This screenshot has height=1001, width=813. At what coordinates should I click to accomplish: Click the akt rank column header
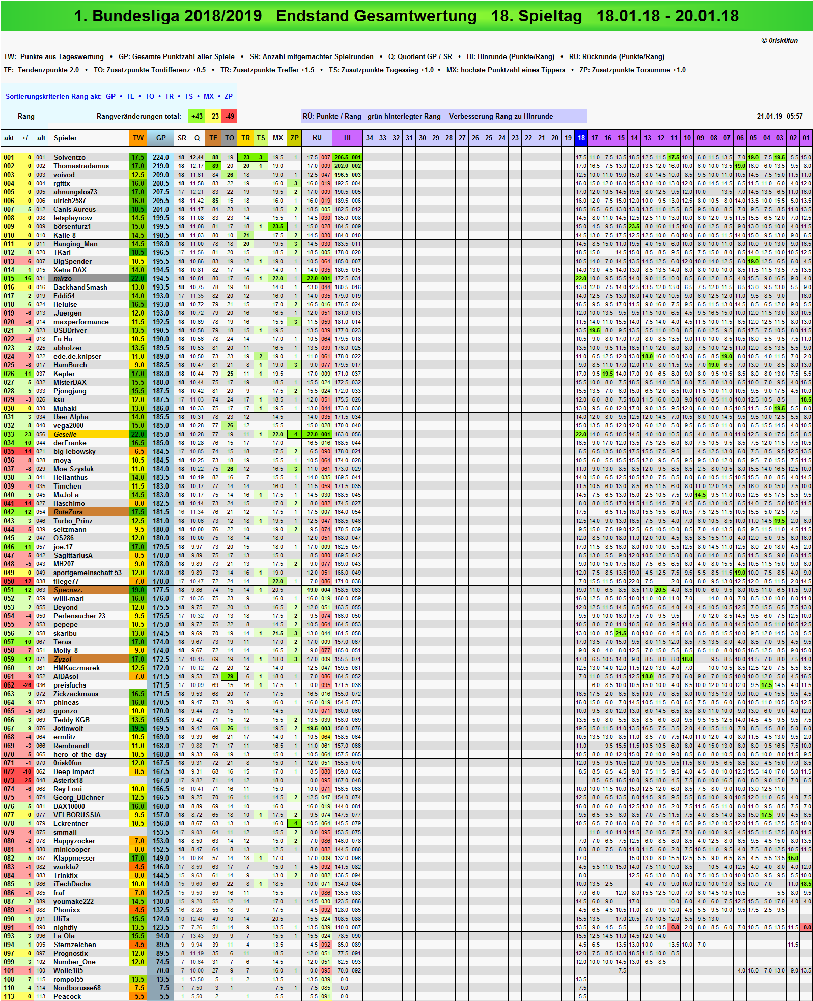coord(9,138)
